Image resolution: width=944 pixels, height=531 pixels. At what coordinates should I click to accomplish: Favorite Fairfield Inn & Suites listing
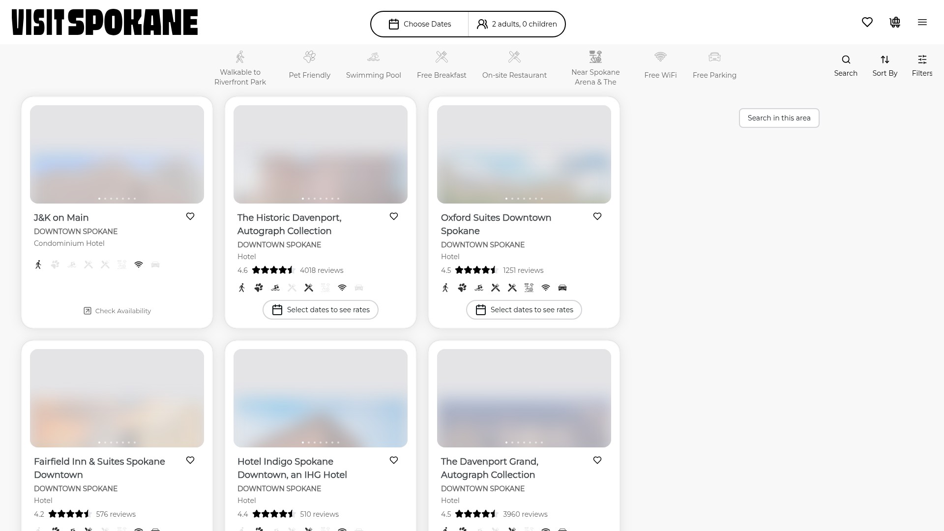[190, 460]
